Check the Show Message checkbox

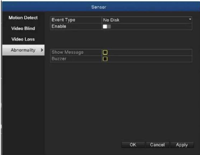[105, 52]
